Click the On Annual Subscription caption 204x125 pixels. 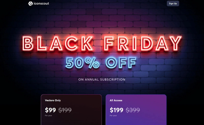pyautogui.click(x=102, y=79)
